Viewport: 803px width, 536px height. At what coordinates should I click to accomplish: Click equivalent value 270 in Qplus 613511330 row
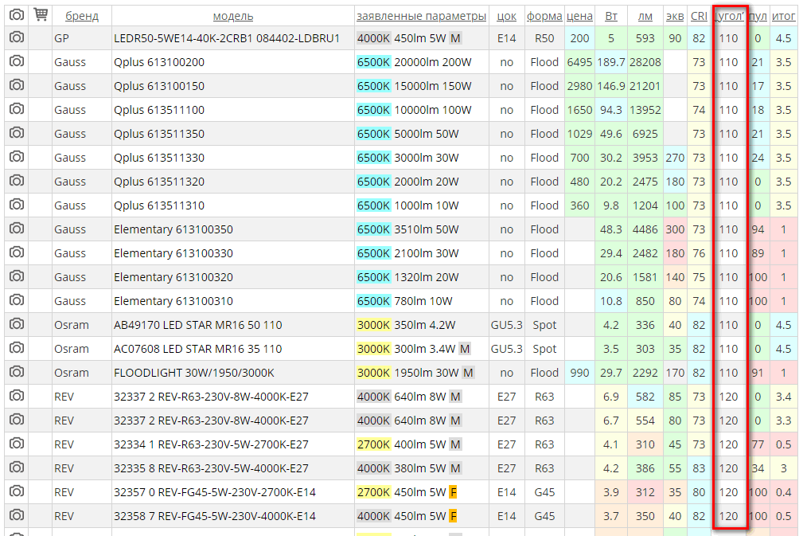(x=675, y=158)
